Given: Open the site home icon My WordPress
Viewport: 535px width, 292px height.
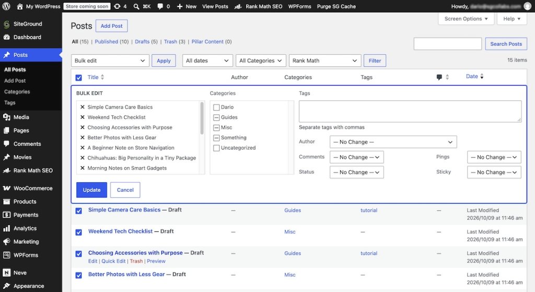Looking at the screenshot, I should point(20,6).
